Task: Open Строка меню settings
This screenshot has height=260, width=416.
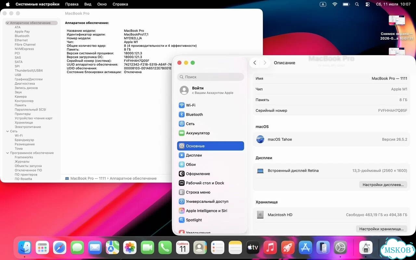Action: 210,192
